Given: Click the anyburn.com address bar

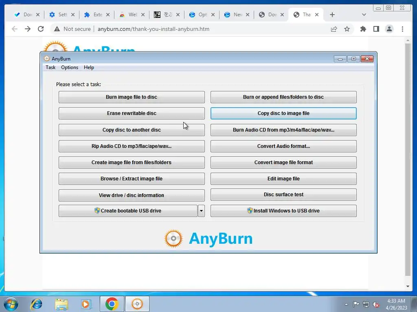Looking at the screenshot, I should click(x=153, y=29).
